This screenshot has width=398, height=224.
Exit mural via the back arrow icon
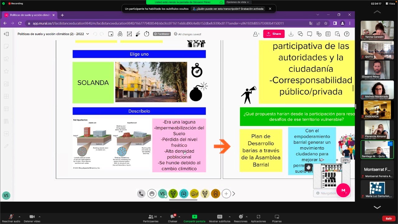point(6,34)
